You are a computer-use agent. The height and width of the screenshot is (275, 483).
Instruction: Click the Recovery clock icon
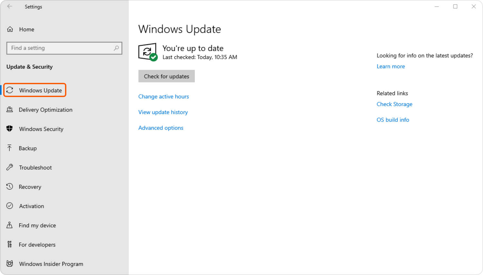tap(10, 187)
